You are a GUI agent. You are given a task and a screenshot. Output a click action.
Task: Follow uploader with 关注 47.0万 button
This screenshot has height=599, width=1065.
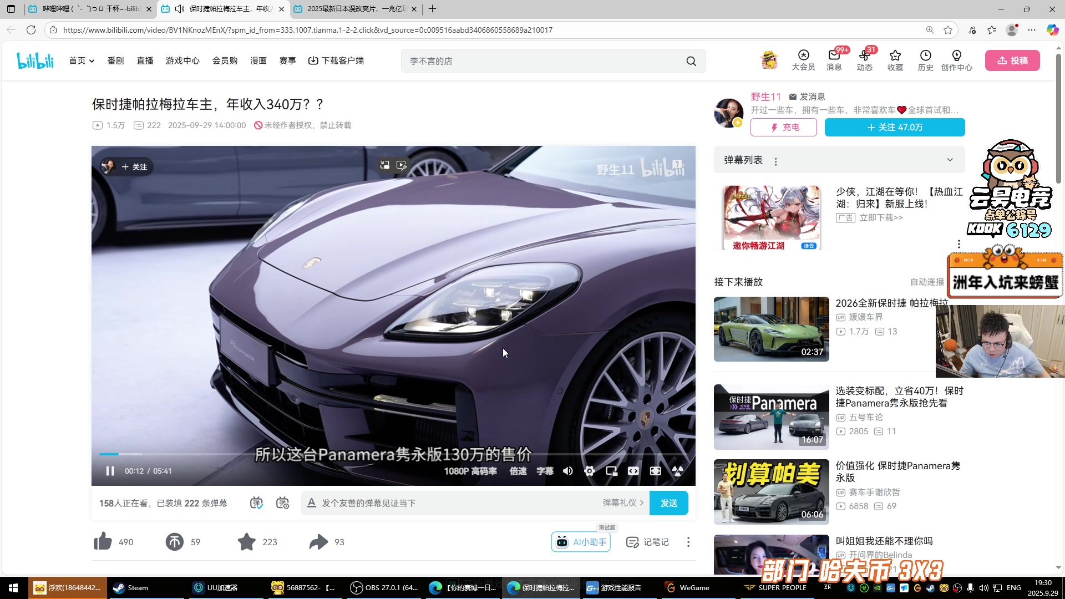click(x=894, y=127)
